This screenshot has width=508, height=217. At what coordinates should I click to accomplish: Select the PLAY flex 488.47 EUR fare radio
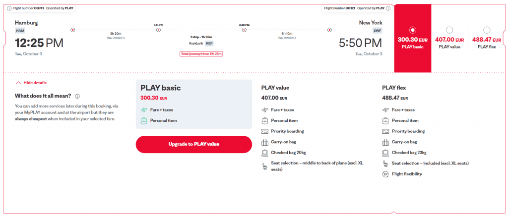point(487,30)
